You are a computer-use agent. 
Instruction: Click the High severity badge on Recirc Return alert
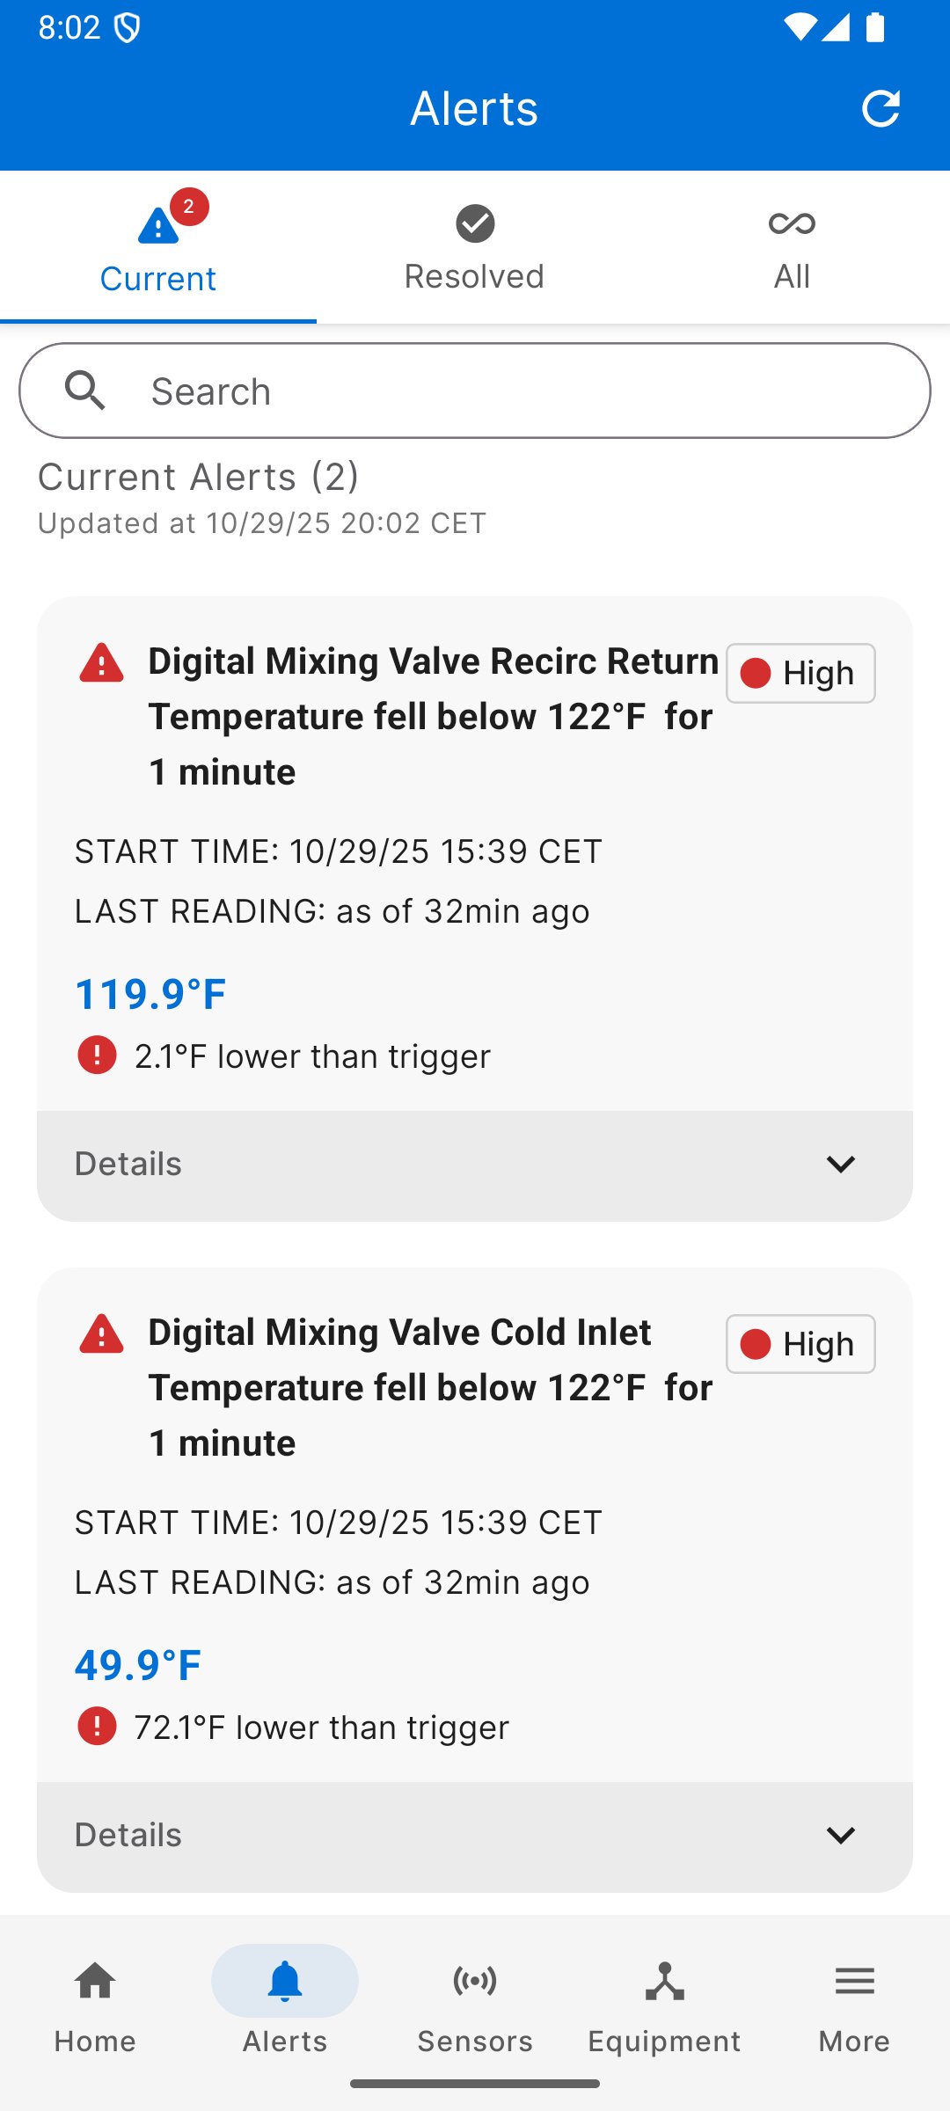pyautogui.click(x=800, y=674)
